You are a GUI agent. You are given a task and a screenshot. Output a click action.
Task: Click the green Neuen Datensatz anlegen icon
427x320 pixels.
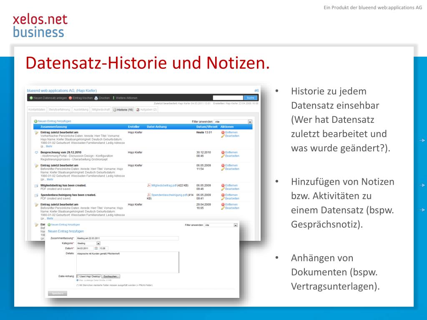31,98
